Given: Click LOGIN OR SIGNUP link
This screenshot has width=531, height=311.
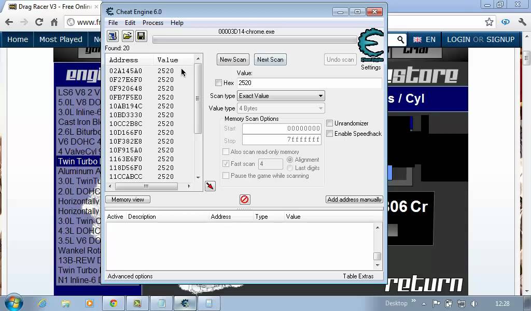Looking at the screenshot, I should (481, 39).
